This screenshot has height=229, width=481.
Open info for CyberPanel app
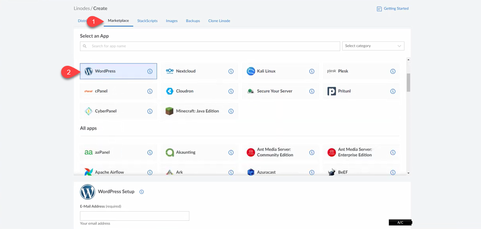(150, 111)
